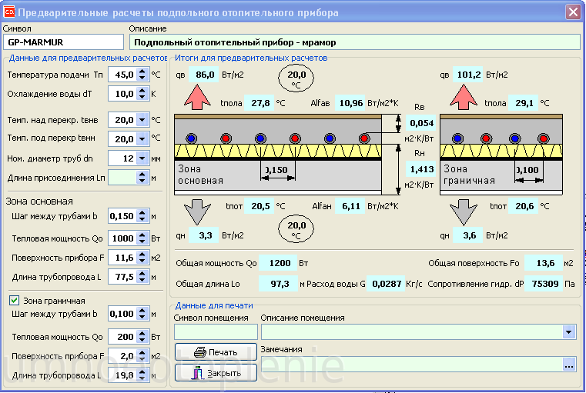Viewport: 586px width, 393px height.
Task: Click the qв value 101,2 in boundary zone
Action: tap(468, 75)
